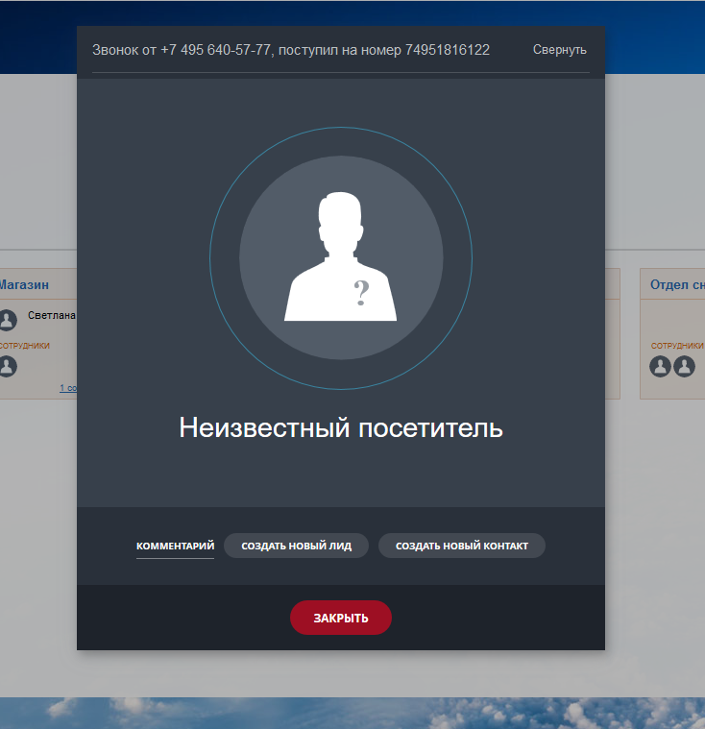Click the incoming call header text

pyautogui.click(x=290, y=50)
